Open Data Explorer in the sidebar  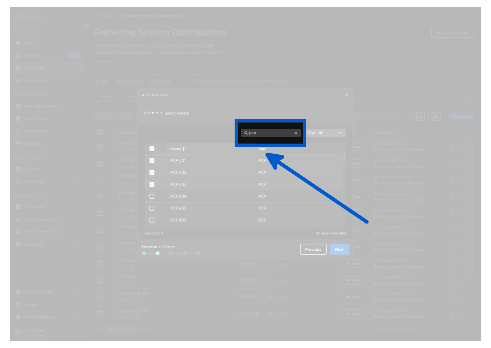[35, 80]
